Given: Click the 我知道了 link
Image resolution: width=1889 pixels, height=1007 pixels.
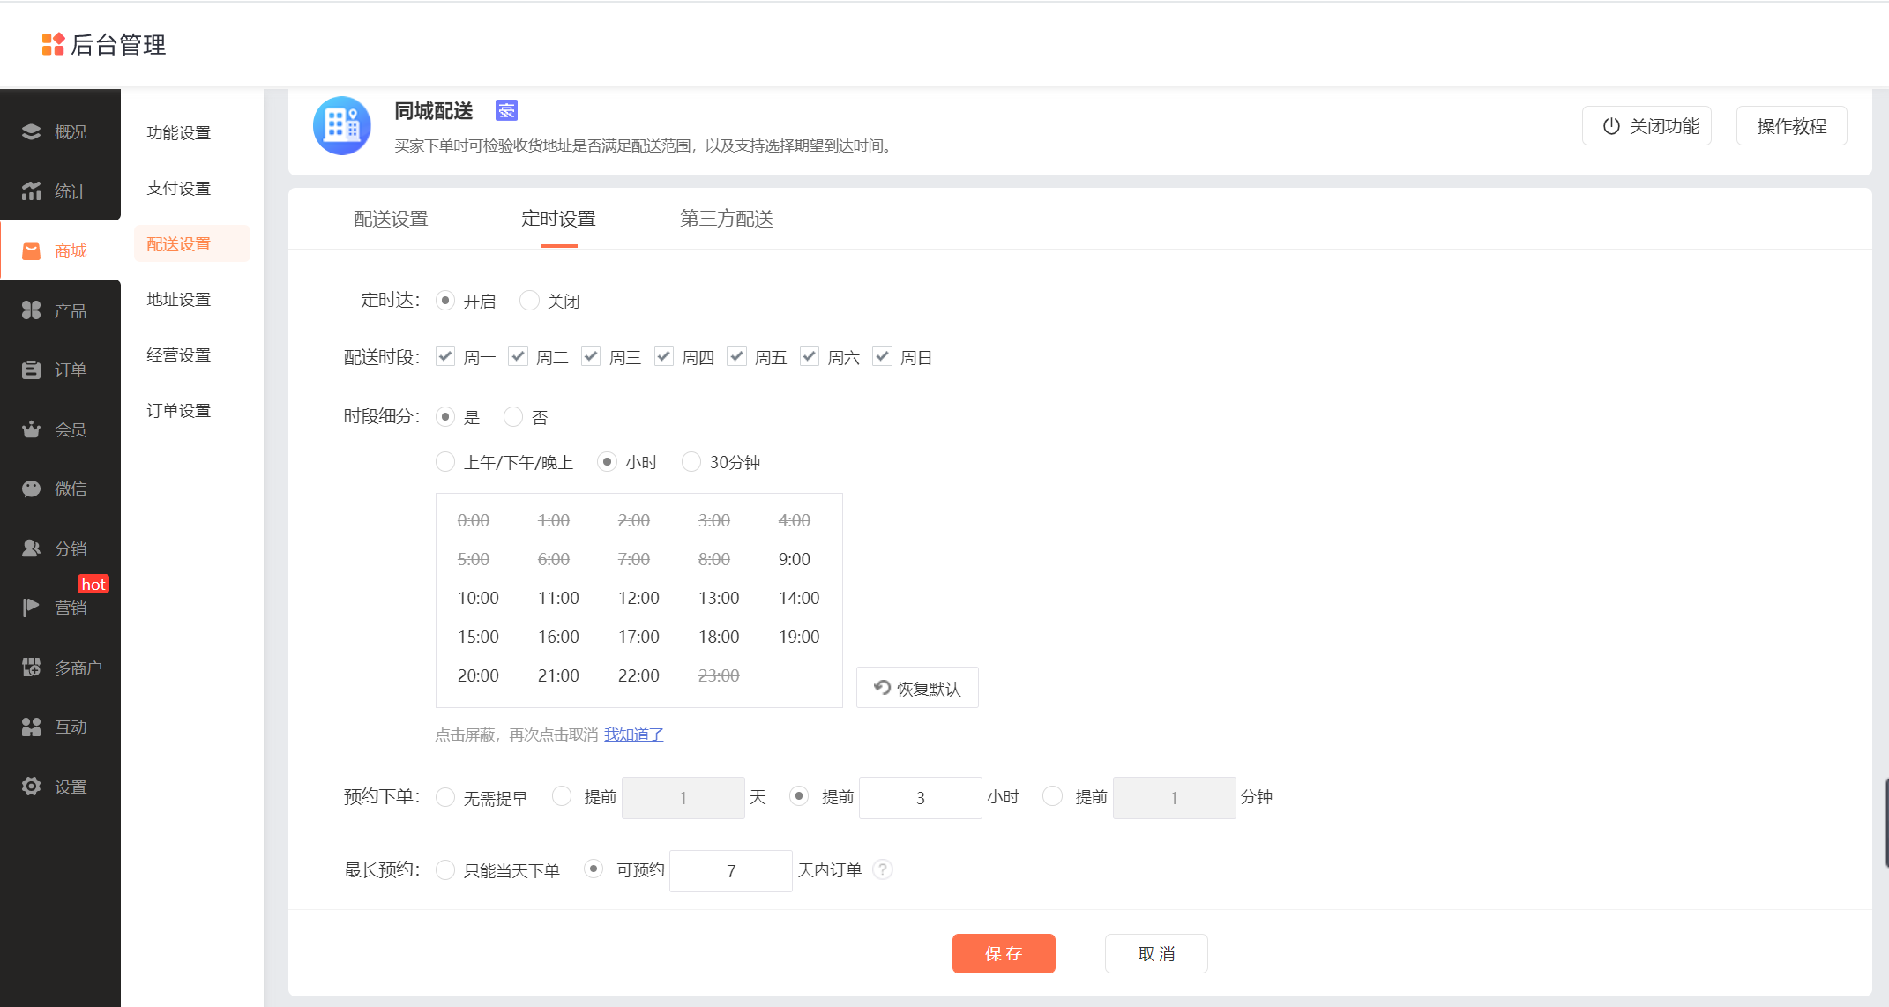Looking at the screenshot, I should coord(634,735).
